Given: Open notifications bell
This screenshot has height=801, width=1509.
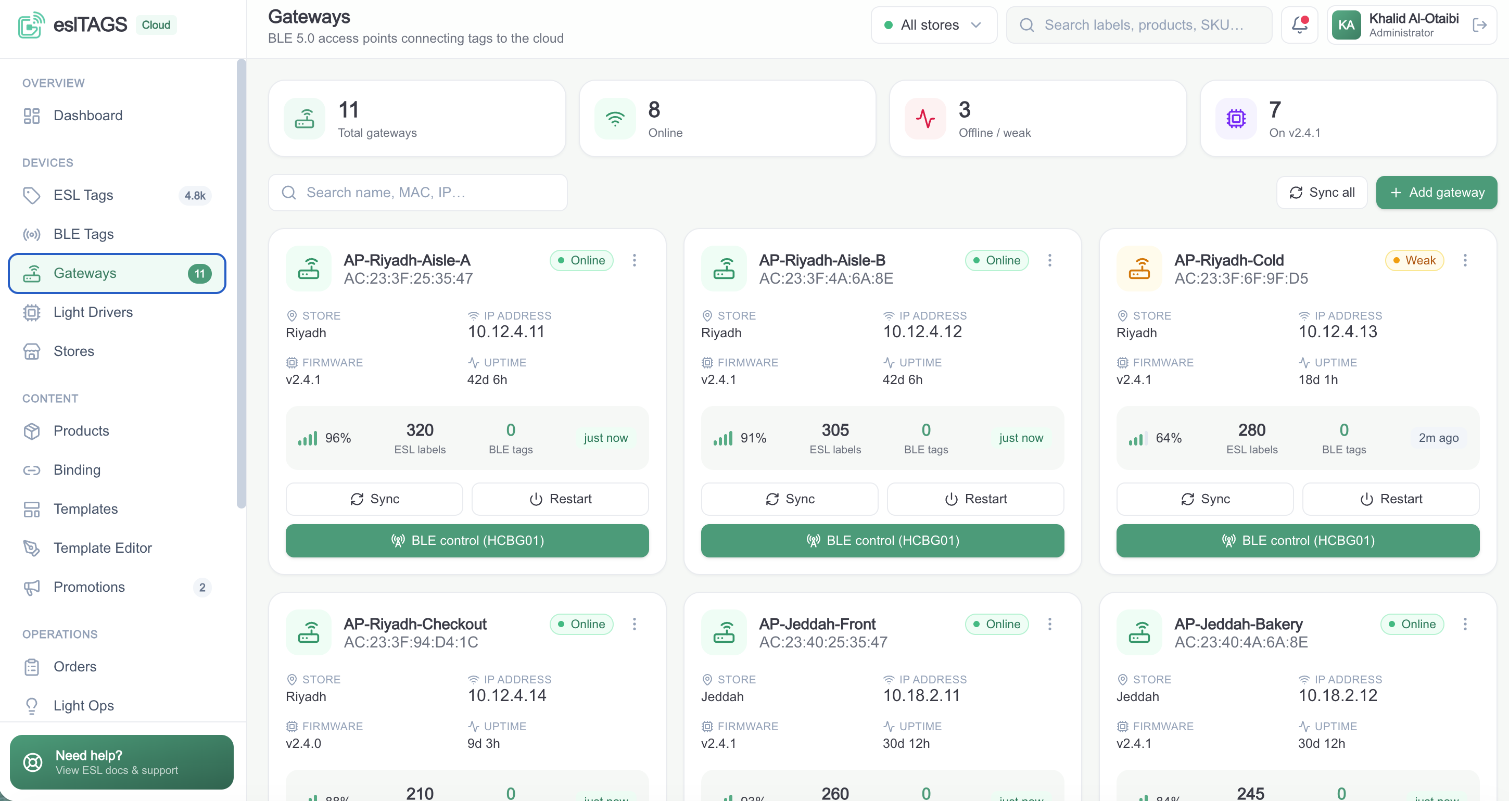Looking at the screenshot, I should 1299,24.
